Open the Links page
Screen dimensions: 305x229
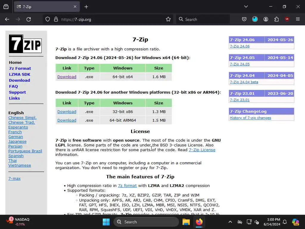click(x=14, y=98)
